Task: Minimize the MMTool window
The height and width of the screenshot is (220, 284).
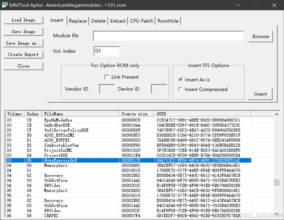Action: point(238,5)
